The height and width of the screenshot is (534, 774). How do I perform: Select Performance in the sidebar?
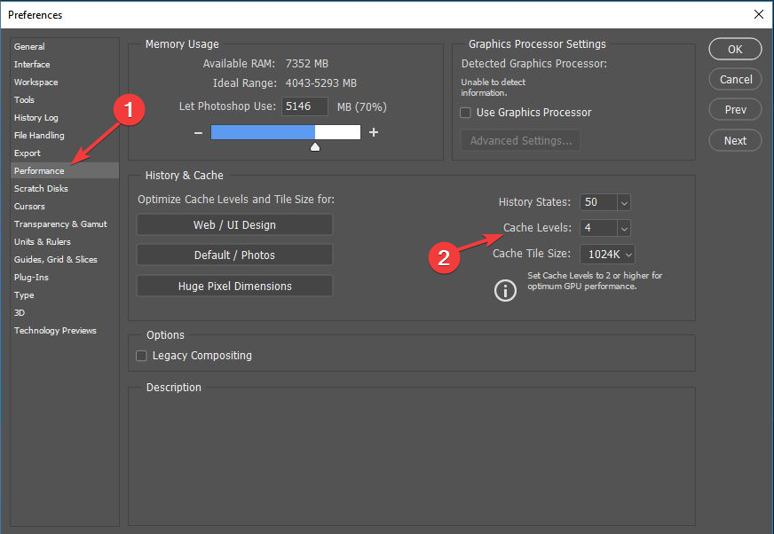(65, 171)
